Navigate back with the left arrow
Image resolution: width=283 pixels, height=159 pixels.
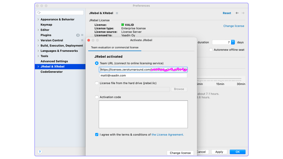click(237, 13)
